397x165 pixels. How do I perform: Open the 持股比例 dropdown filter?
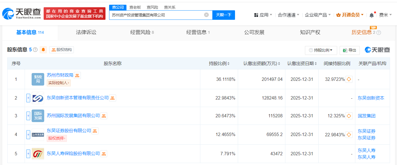point(321,50)
